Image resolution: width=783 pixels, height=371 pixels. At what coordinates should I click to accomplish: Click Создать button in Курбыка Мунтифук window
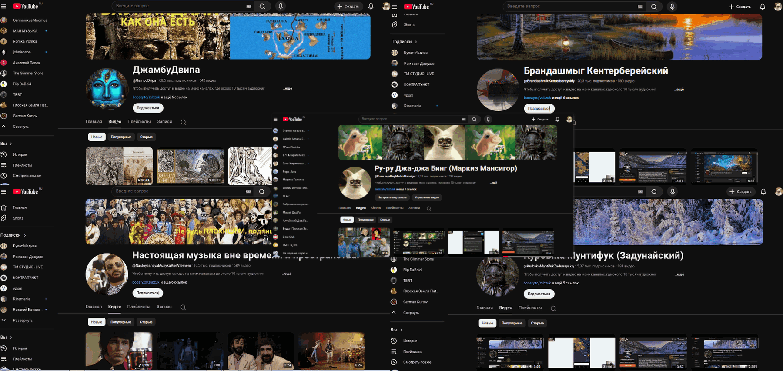(740, 191)
